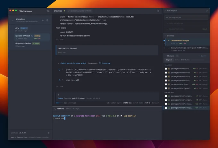Click the add repository folder icon beside Workspaces
The width and height of the screenshot is (218, 148).
pos(48,11)
